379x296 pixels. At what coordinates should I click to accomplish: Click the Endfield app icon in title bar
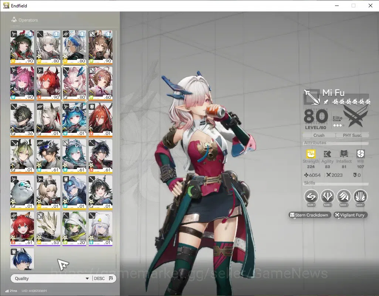(x=6, y=6)
